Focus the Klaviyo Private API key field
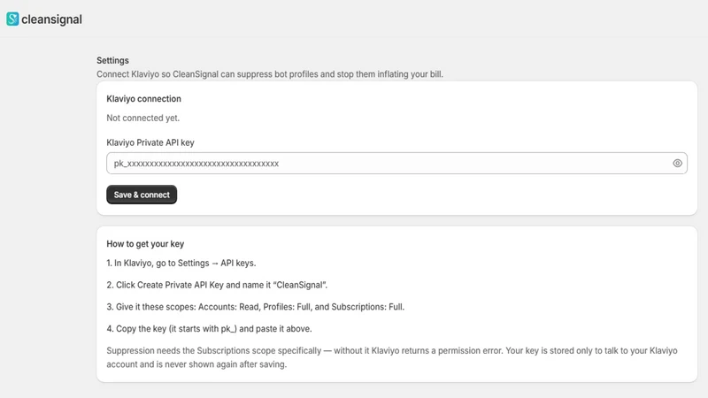This screenshot has height=398, width=708. pos(396,164)
